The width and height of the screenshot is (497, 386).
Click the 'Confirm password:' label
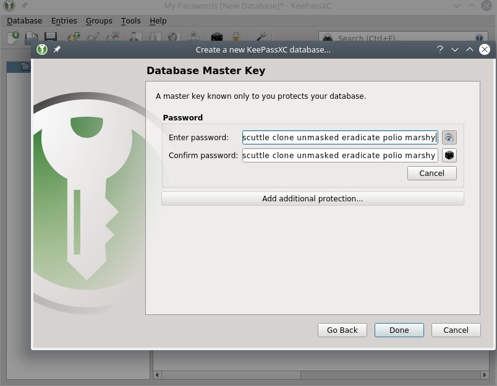(203, 156)
